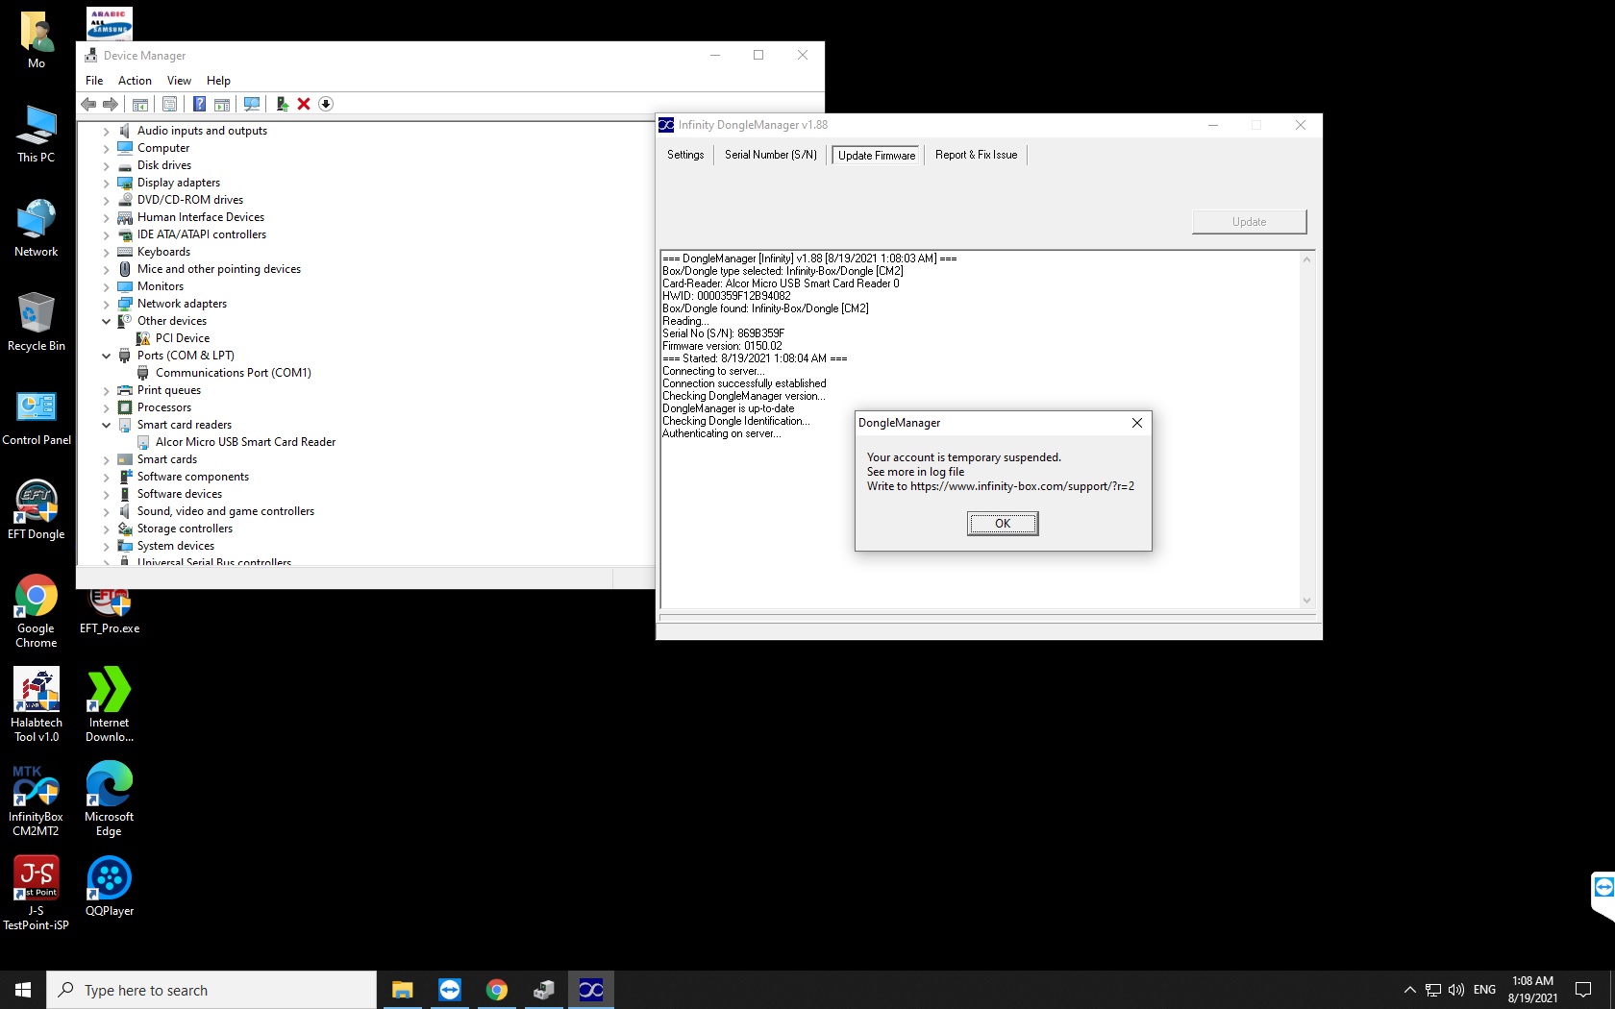
Task: Open InfinityBox CM2MT2 desktop icon
Action: pos(37,800)
